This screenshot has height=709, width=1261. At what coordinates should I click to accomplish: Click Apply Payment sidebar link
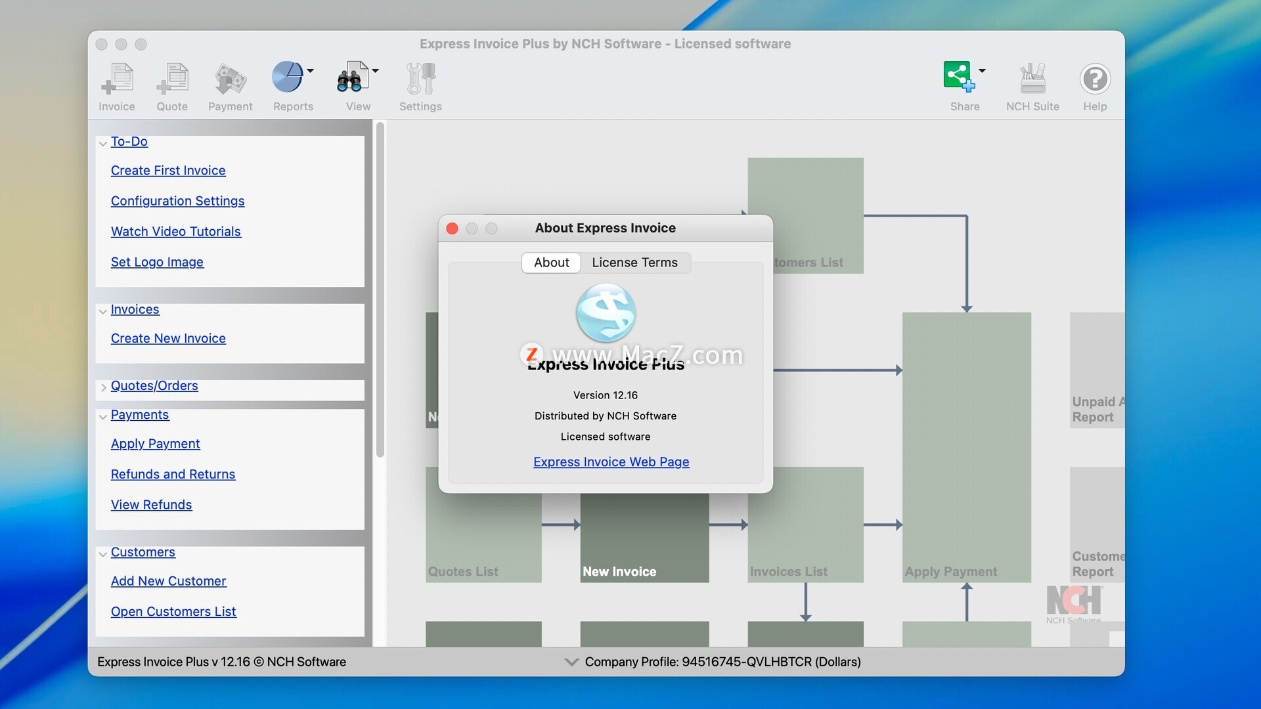(x=155, y=444)
